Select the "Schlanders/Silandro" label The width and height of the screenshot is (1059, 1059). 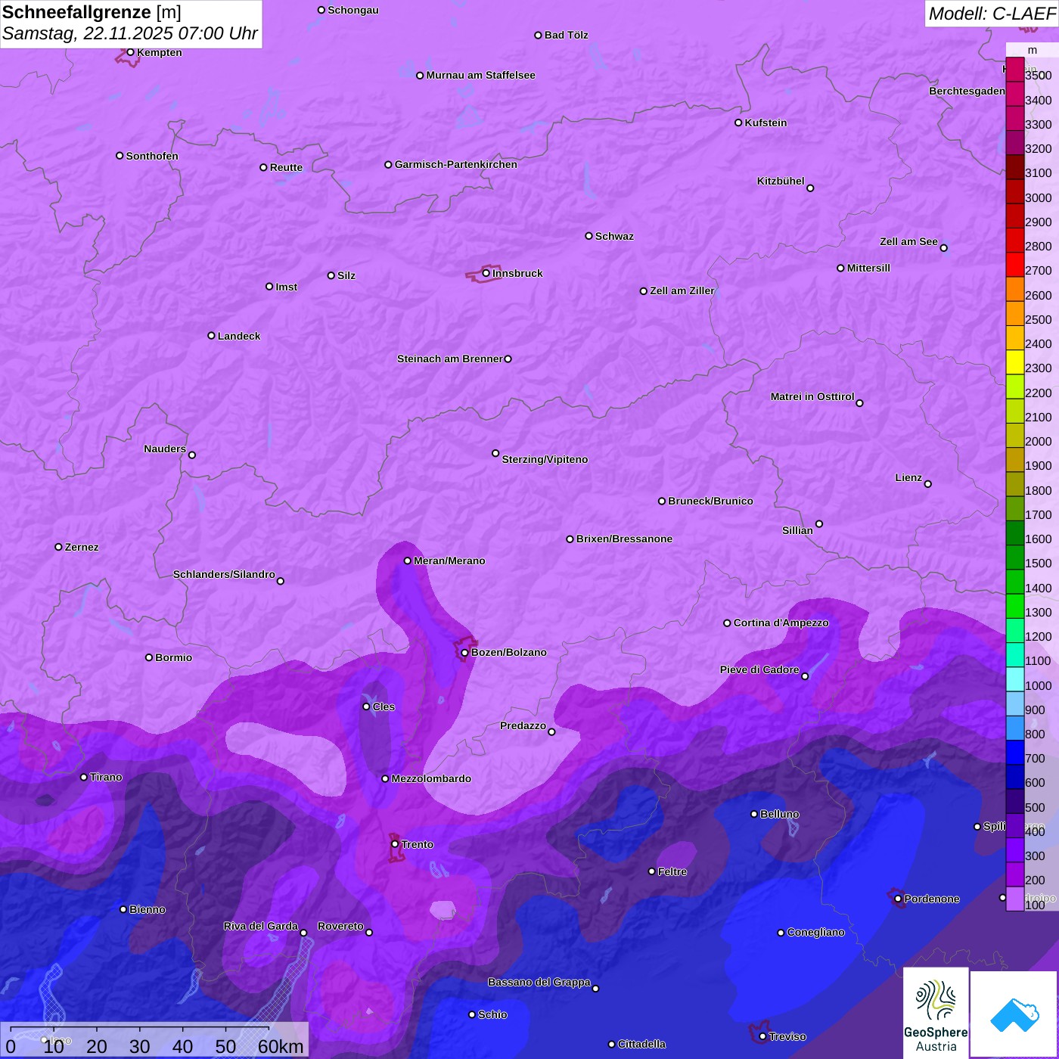click(224, 574)
